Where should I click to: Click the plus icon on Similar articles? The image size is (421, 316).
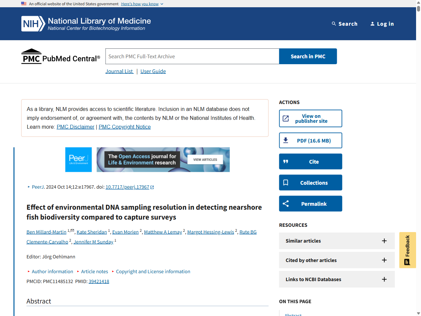pos(384,241)
